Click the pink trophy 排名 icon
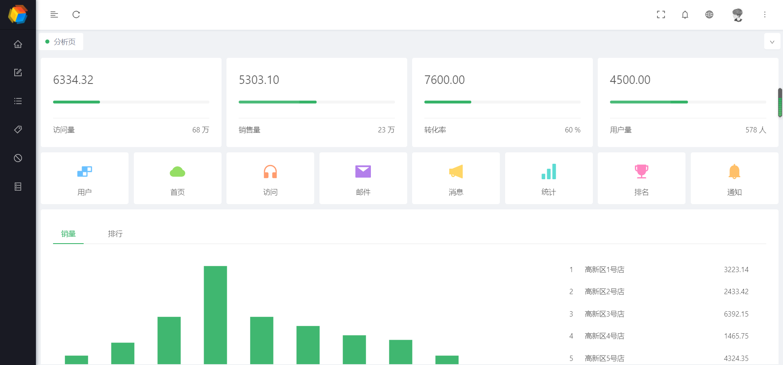 (641, 172)
